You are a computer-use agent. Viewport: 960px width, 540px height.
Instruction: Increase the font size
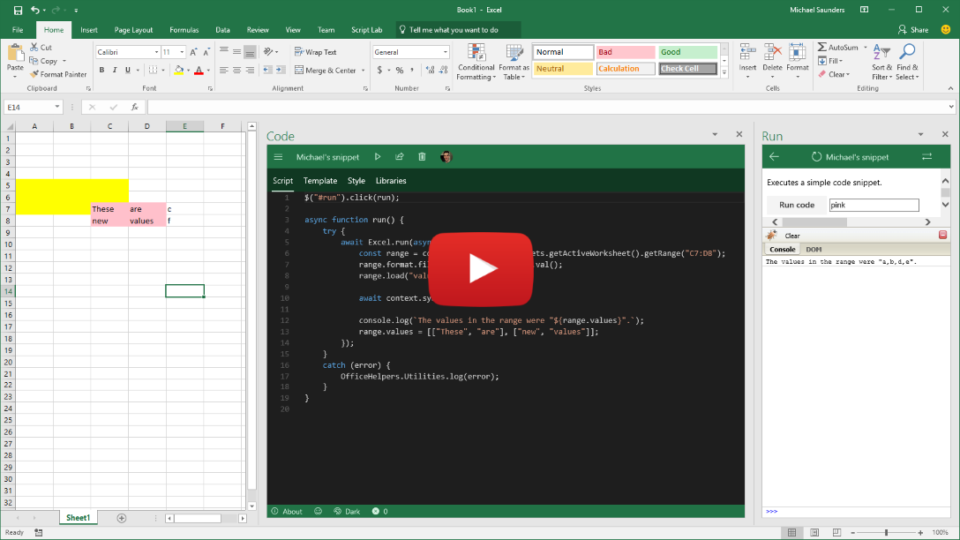193,52
